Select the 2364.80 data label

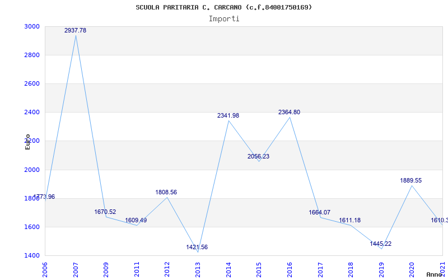(x=289, y=113)
